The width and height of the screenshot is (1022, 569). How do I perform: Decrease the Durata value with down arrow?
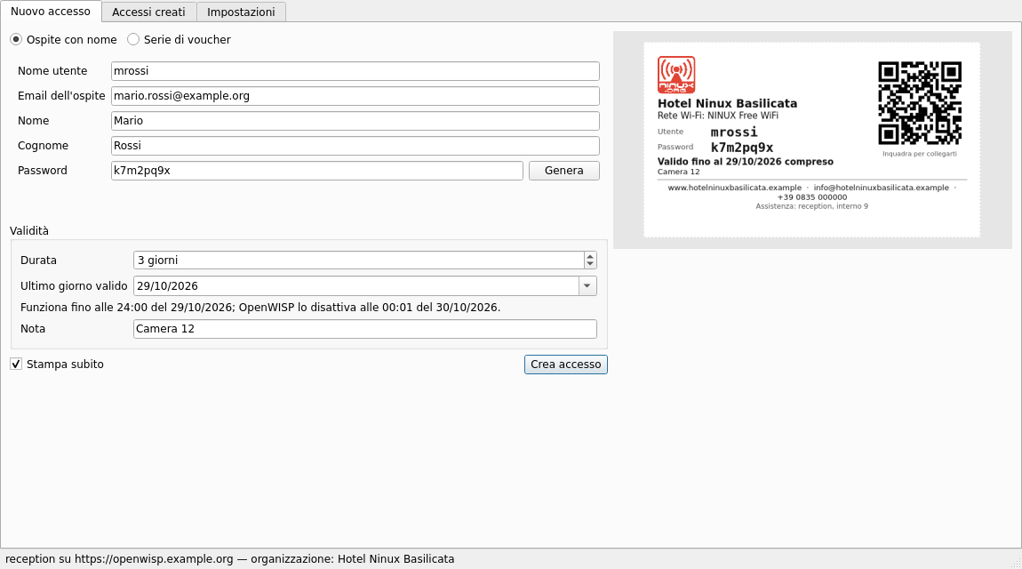pyautogui.click(x=590, y=264)
